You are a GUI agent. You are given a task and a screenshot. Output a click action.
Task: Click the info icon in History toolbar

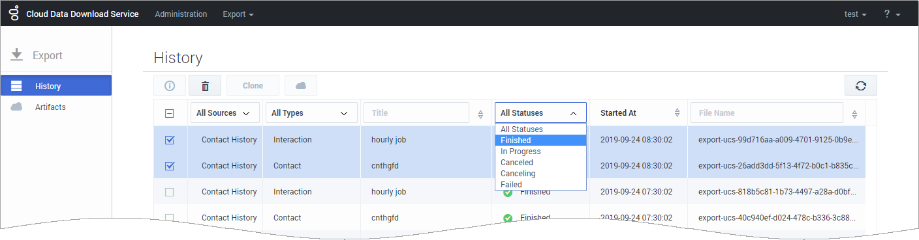(x=170, y=86)
